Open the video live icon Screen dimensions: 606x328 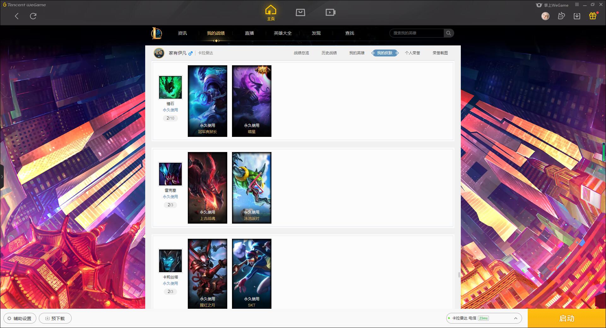330,12
